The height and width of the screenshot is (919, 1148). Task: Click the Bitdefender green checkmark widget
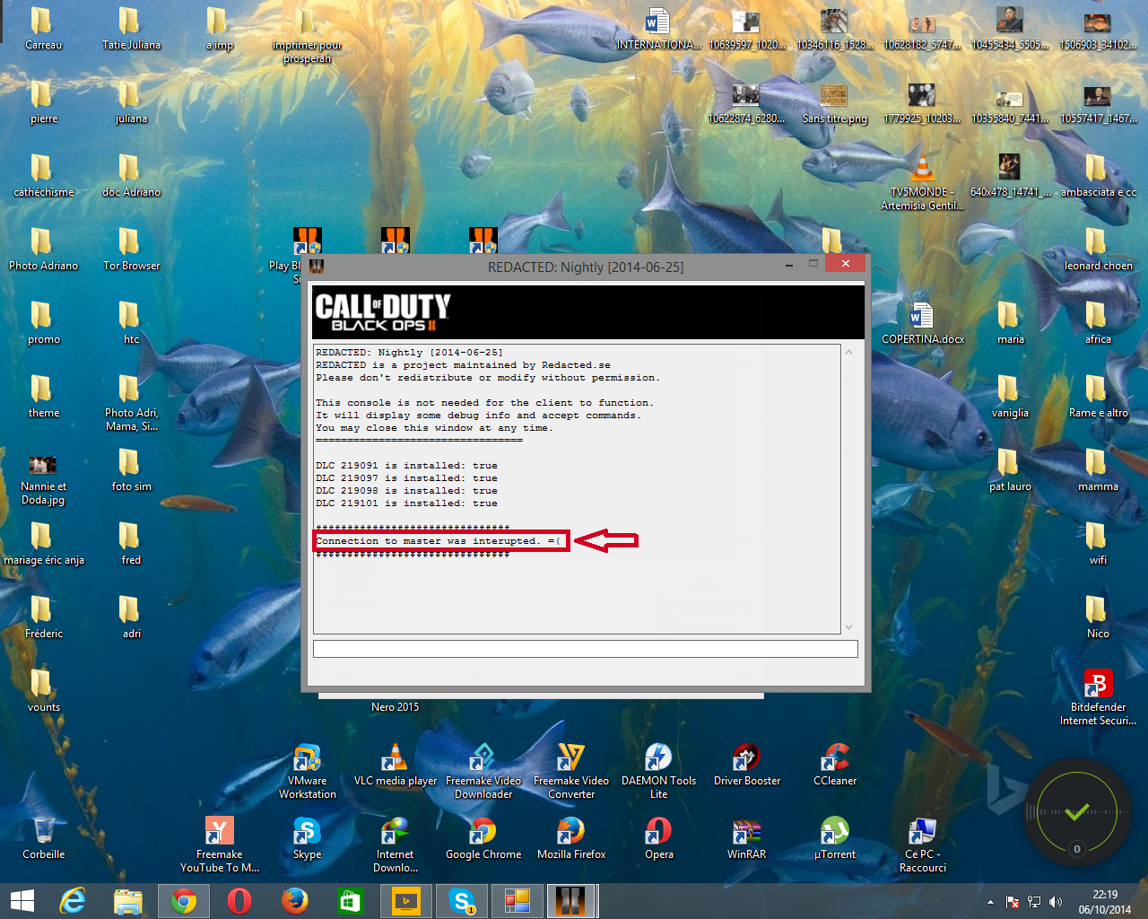click(1077, 812)
